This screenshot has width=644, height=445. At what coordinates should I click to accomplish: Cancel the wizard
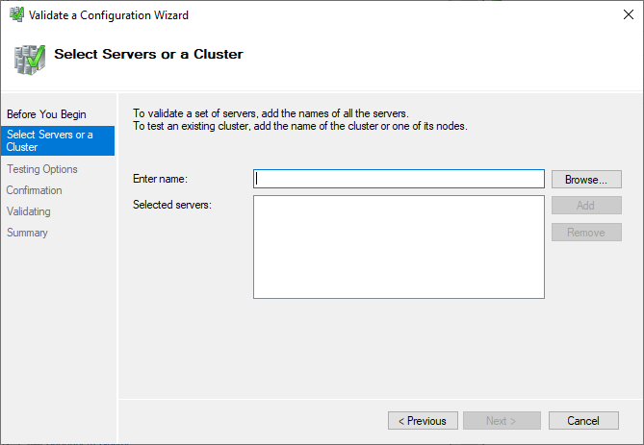pos(583,421)
